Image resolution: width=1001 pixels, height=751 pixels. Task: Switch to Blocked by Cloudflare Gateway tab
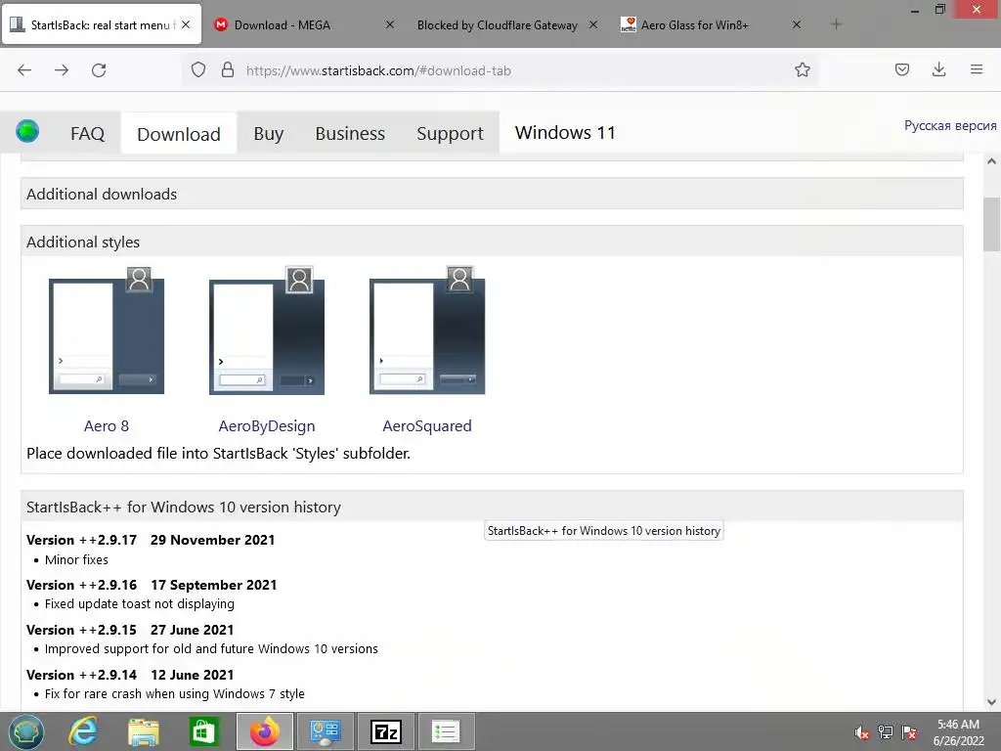497,24
